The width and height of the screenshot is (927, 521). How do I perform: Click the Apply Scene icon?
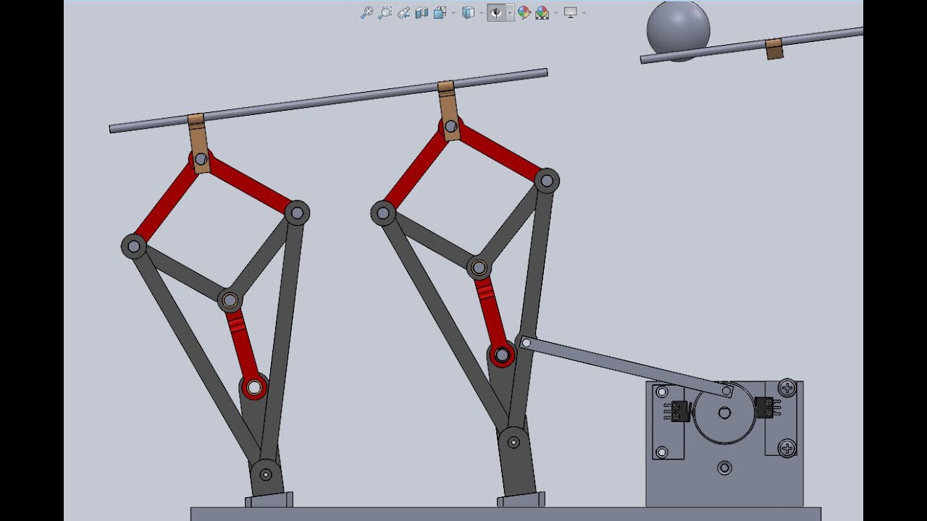[x=542, y=12]
